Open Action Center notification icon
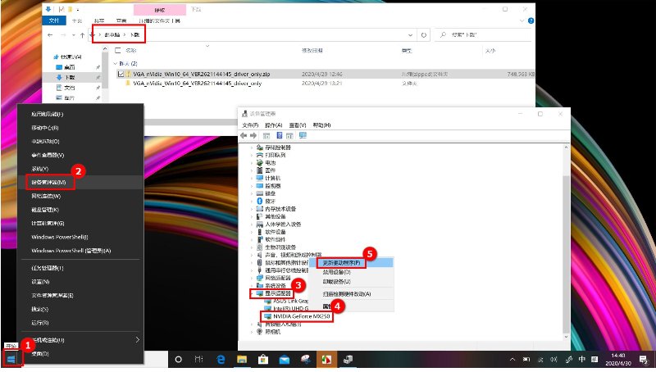 point(644,359)
